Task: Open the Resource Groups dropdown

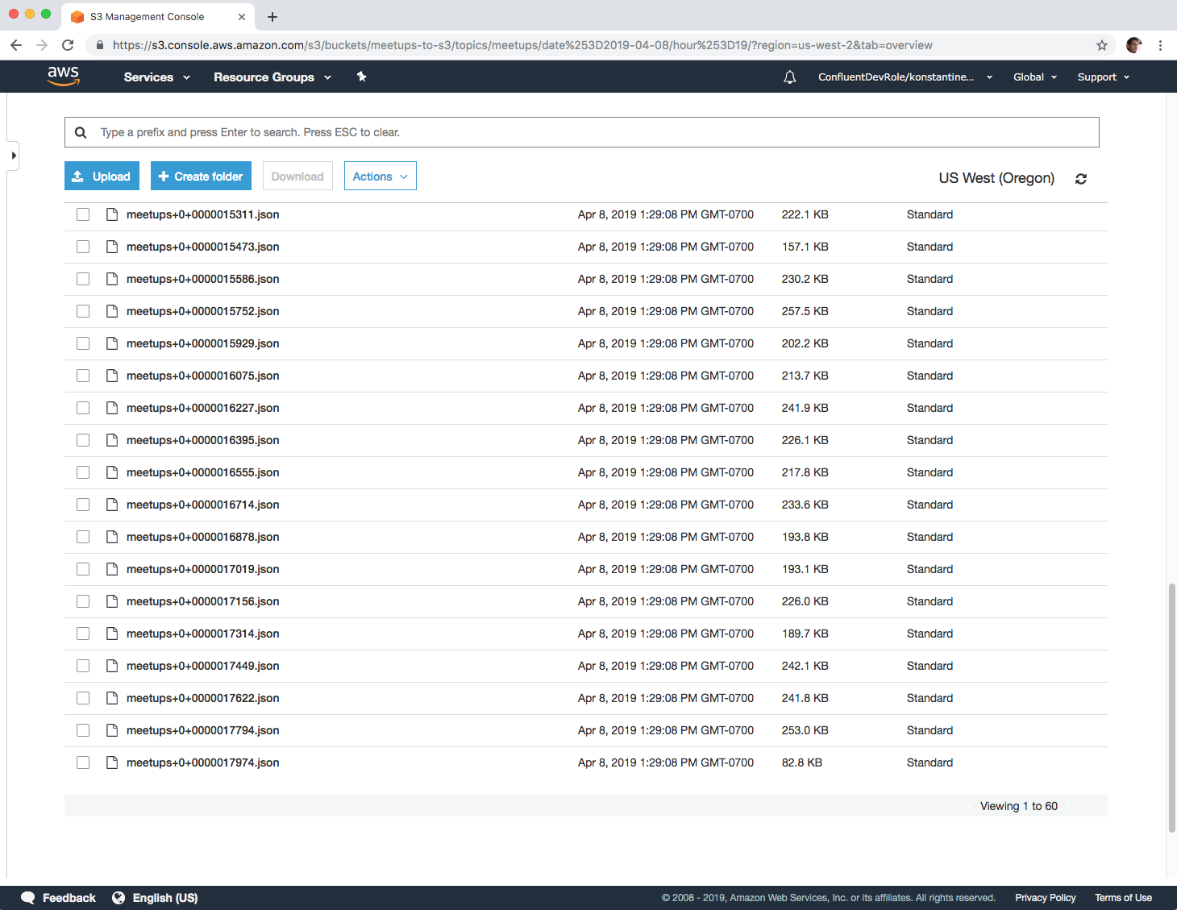Action: click(x=272, y=77)
